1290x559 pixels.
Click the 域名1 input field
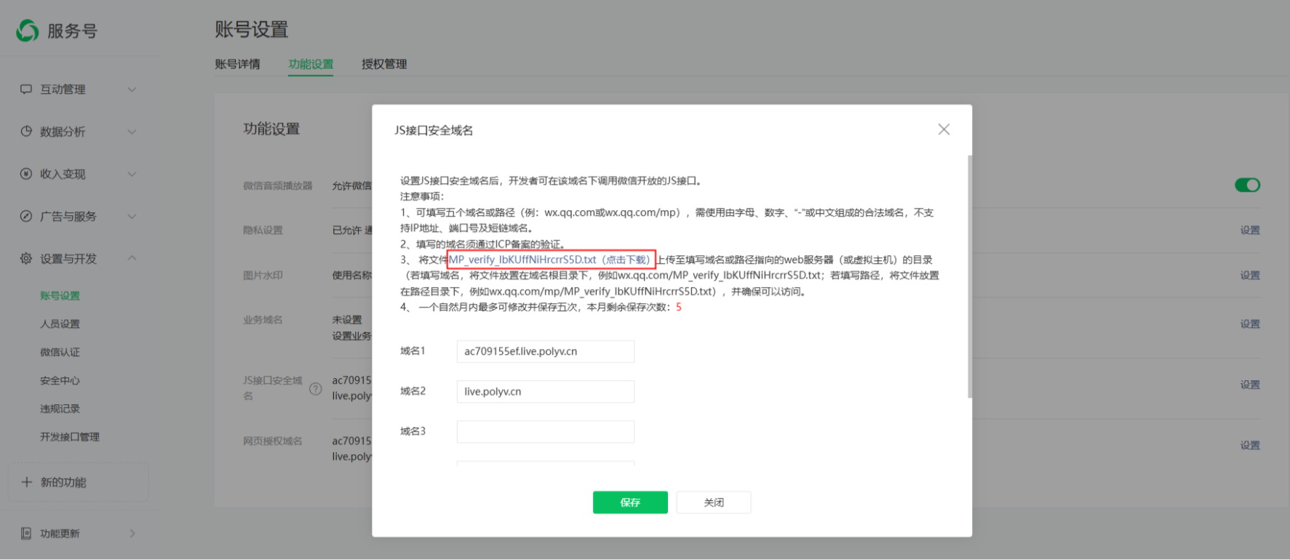[546, 351]
